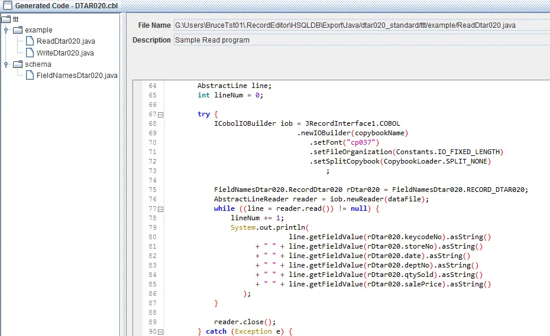550x336 pixels.
Task: Click 'AbstractLine line;' on line 64
Action: pos(234,86)
